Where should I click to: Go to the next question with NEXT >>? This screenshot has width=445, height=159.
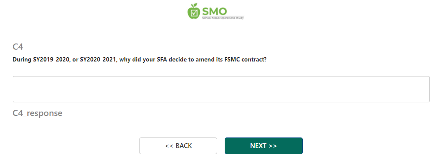point(264,146)
